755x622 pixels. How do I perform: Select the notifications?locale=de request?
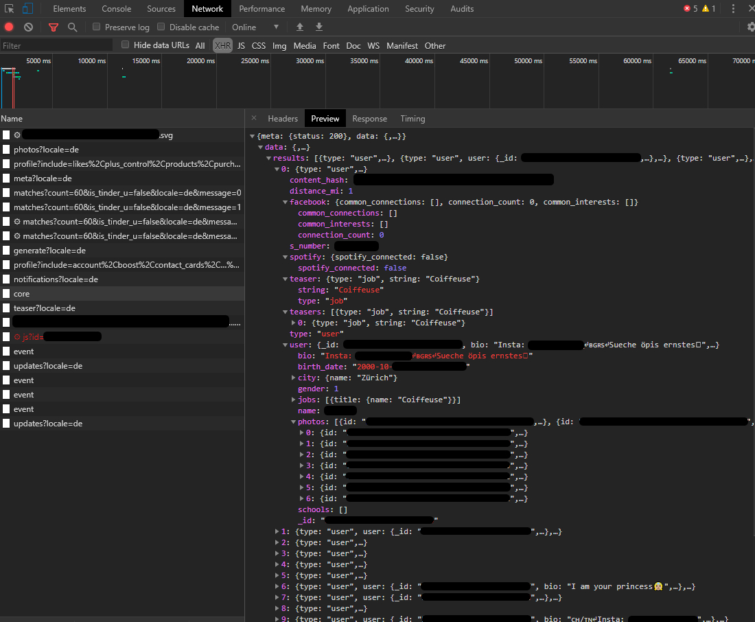(x=56, y=279)
